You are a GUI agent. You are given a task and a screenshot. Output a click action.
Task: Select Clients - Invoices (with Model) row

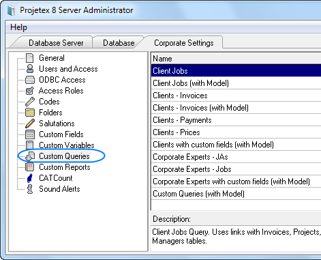236,108
